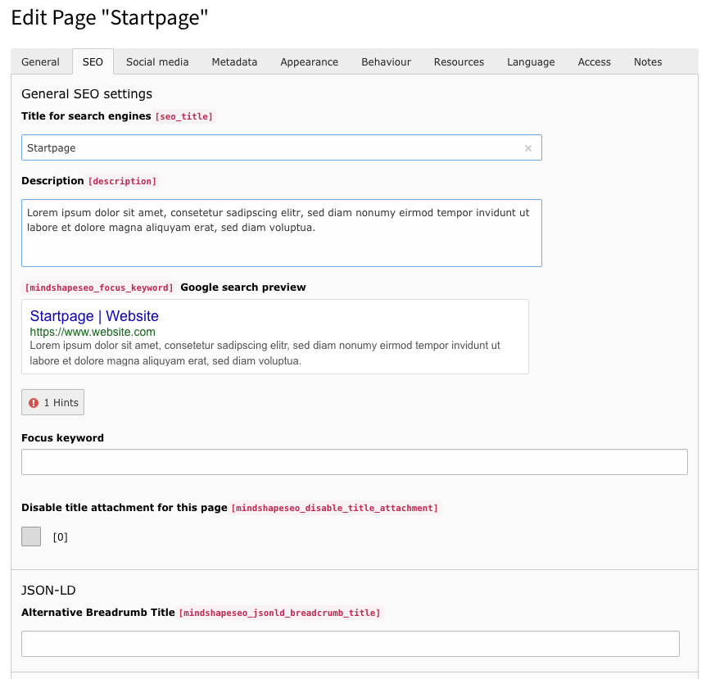Open the Behaviour tab

386,61
